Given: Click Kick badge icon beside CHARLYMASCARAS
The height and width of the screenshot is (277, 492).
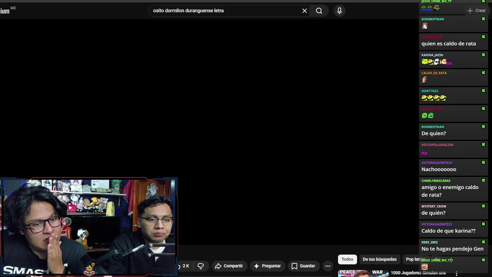Looking at the screenshot, I should (484, 180).
